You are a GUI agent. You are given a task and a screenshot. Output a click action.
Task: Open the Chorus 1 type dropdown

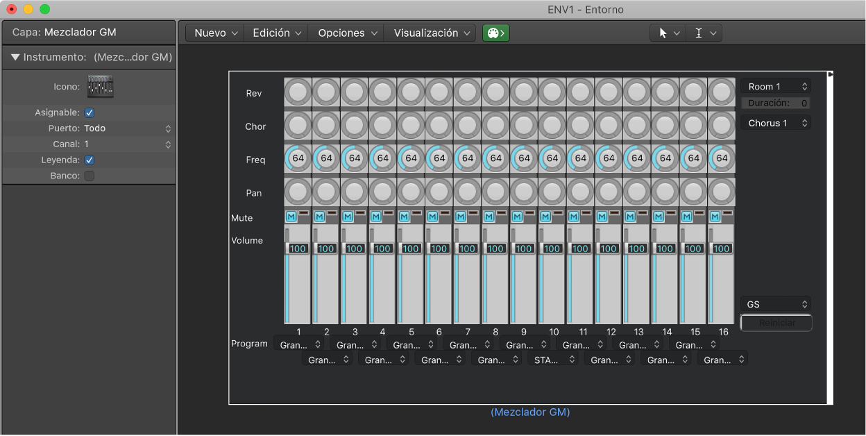[x=775, y=123]
